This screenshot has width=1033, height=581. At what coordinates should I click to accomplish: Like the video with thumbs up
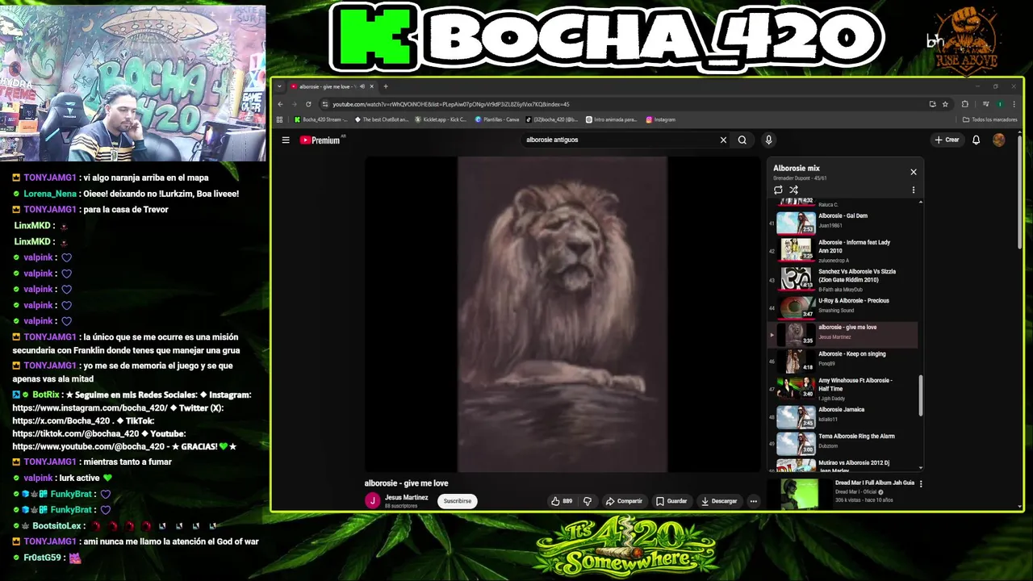[562, 501]
